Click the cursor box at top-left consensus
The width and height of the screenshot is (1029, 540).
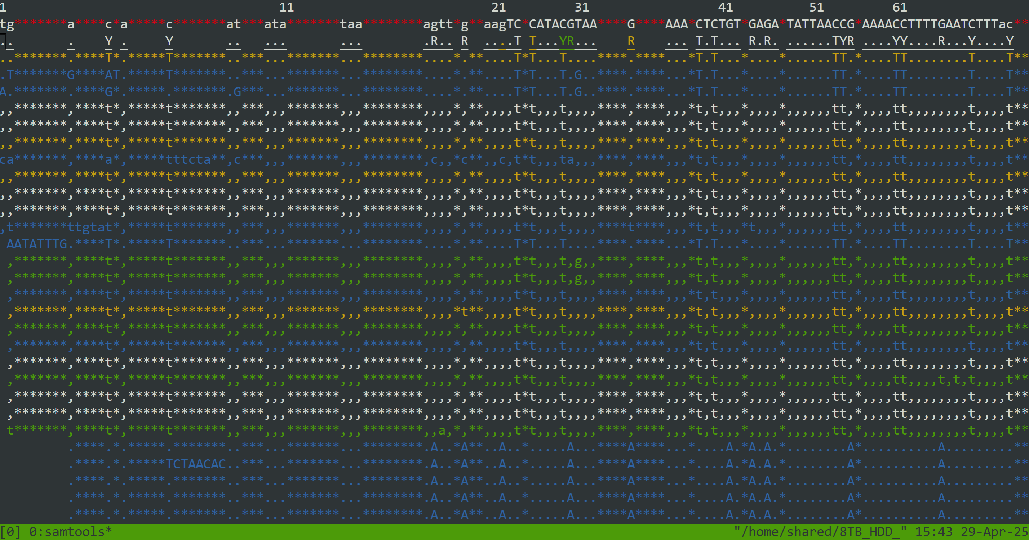pos(3,41)
